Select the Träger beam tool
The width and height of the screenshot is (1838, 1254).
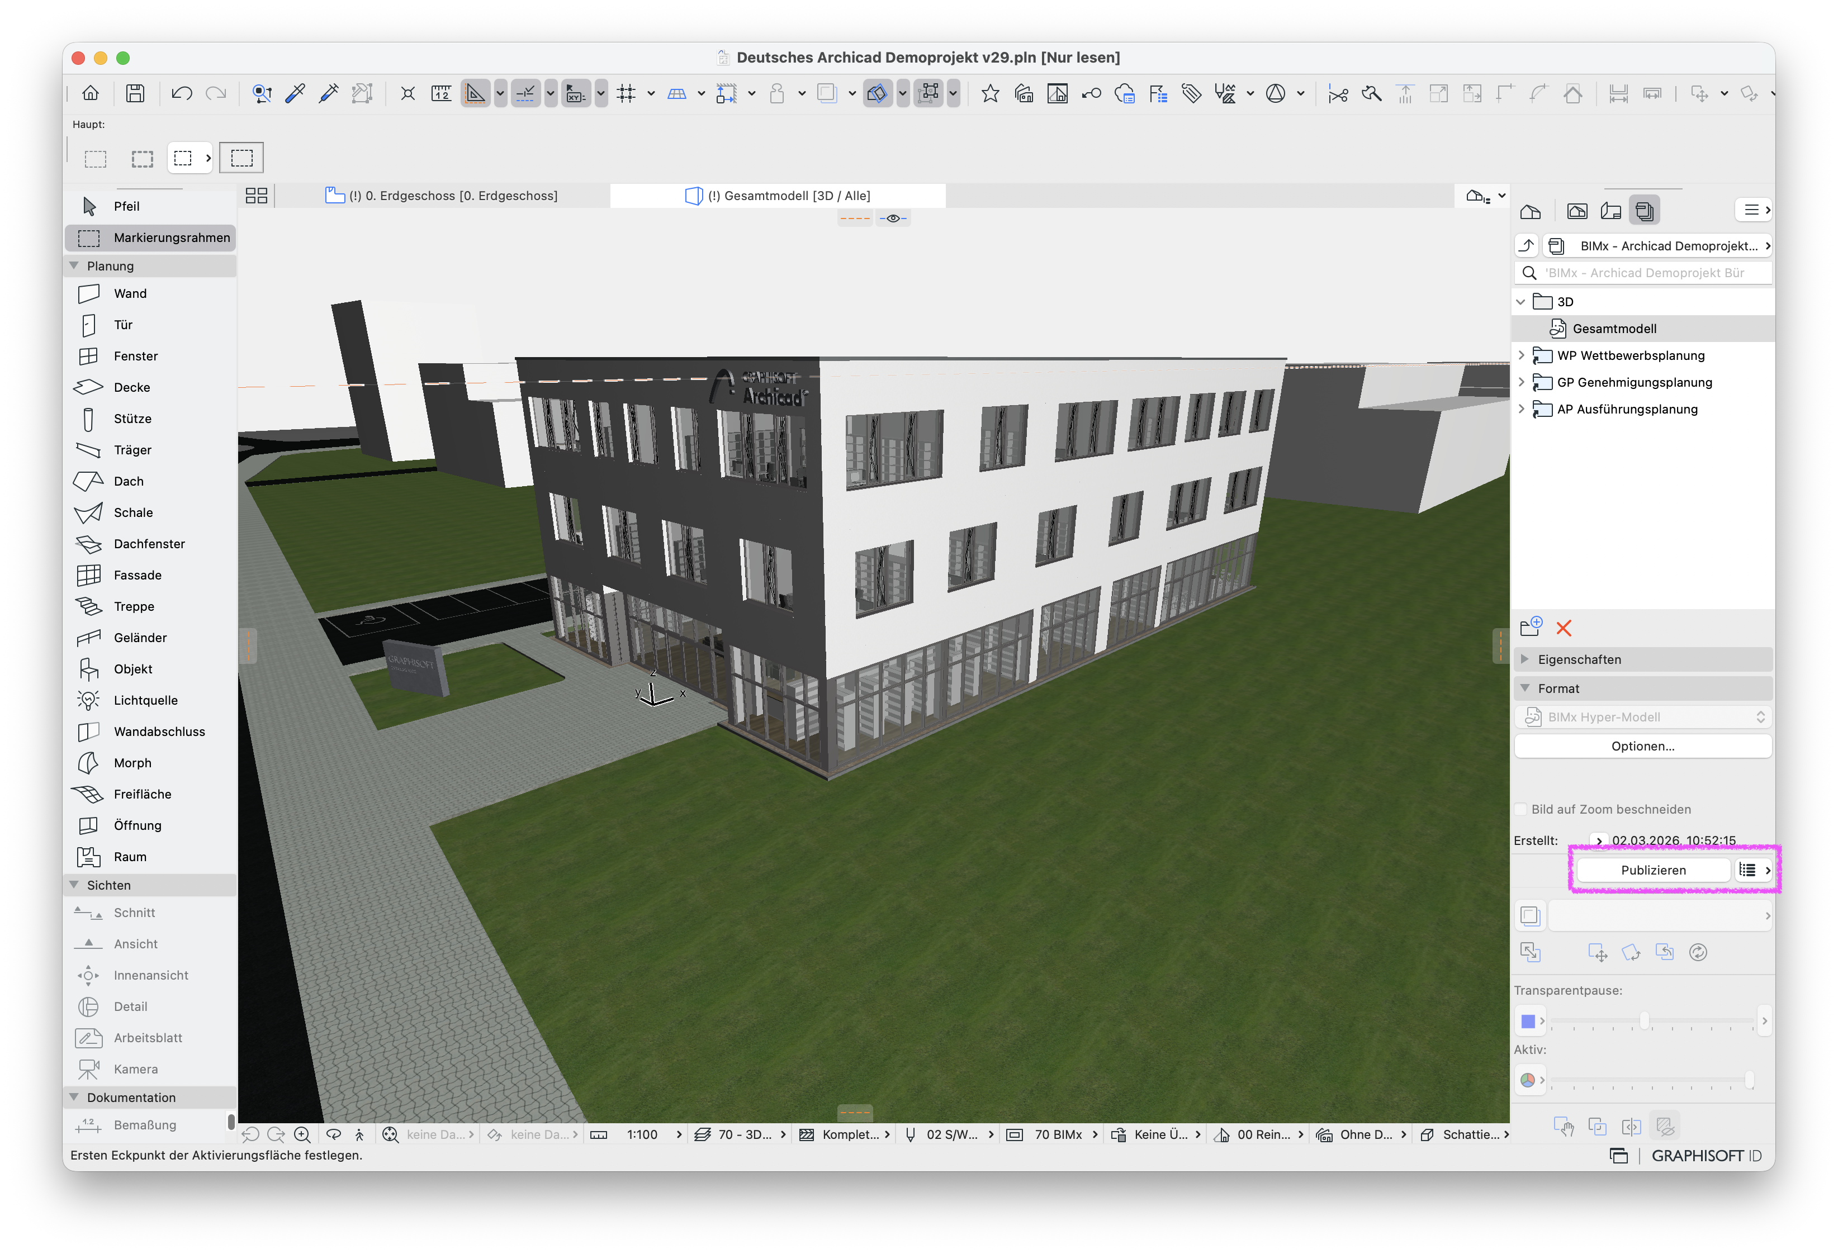click(x=149, y=450)
